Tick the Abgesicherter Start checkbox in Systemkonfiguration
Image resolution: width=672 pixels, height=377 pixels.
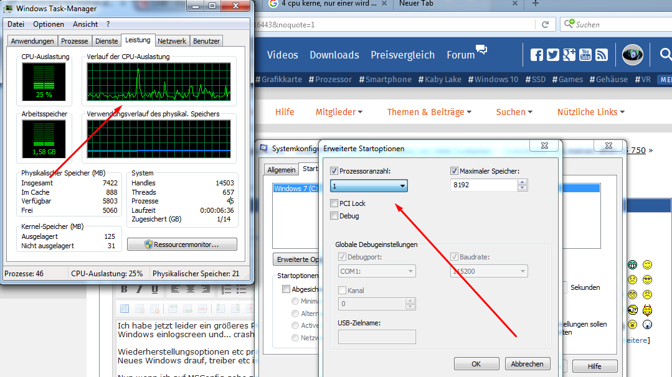[x=286, y=289]
